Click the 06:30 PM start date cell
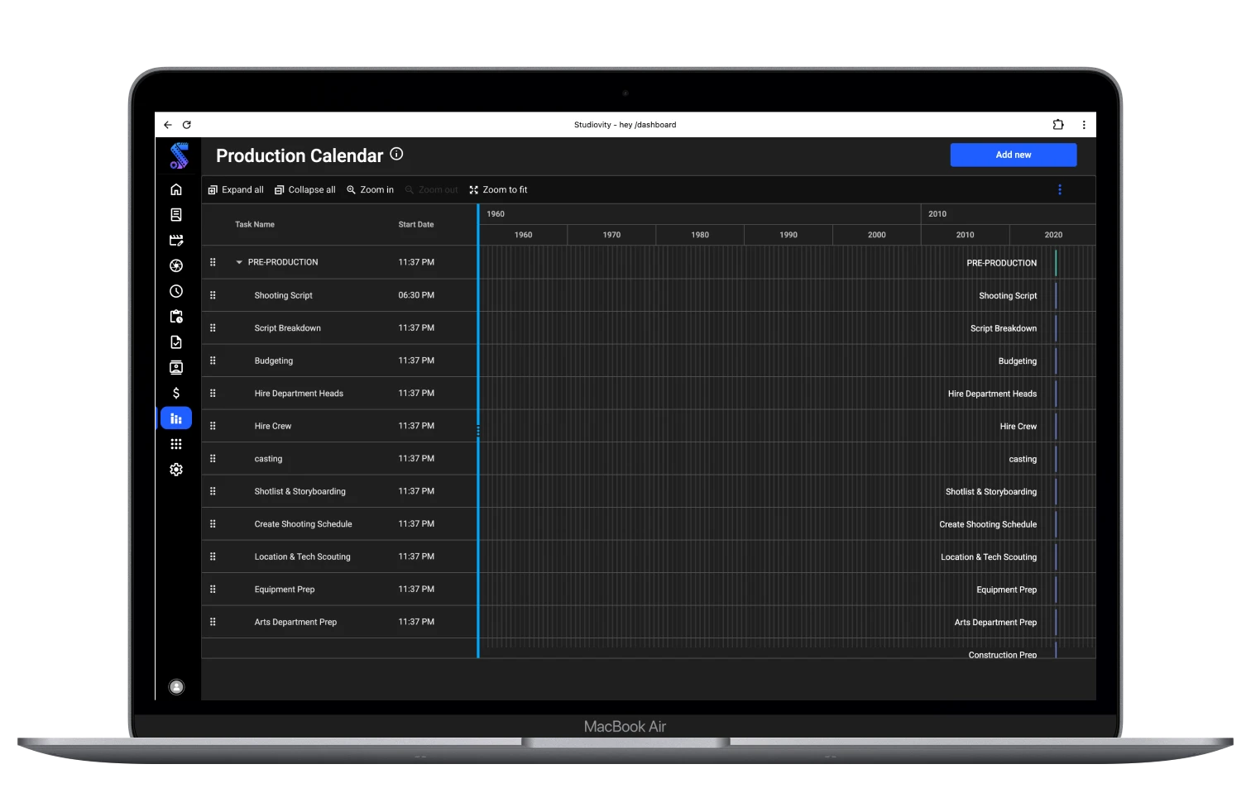Viewport: 1251px width, 812px height. point(416,295)
